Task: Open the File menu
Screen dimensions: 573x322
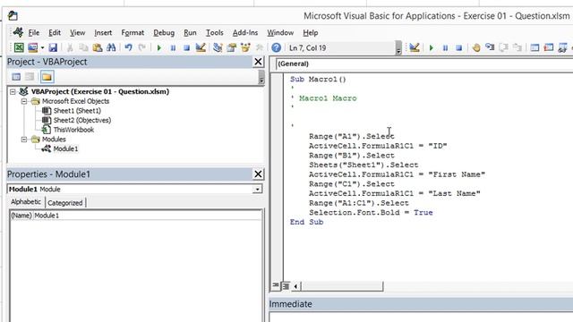Action: point(34,32)
